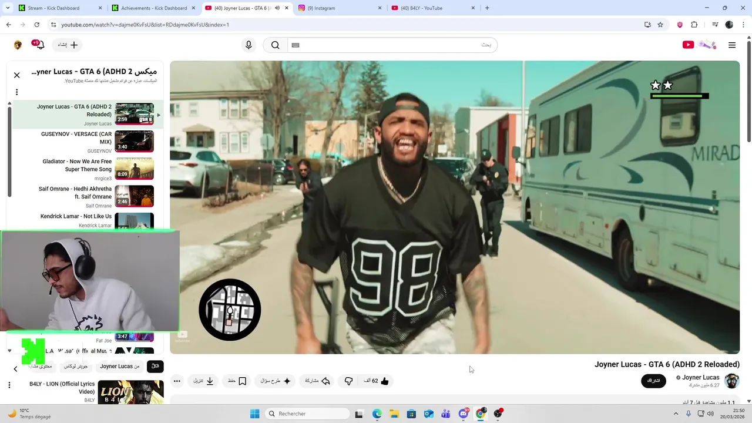Screen dimensions: 752x423
Task: Click the search magnifier button
Action: [x=275, y=45]
